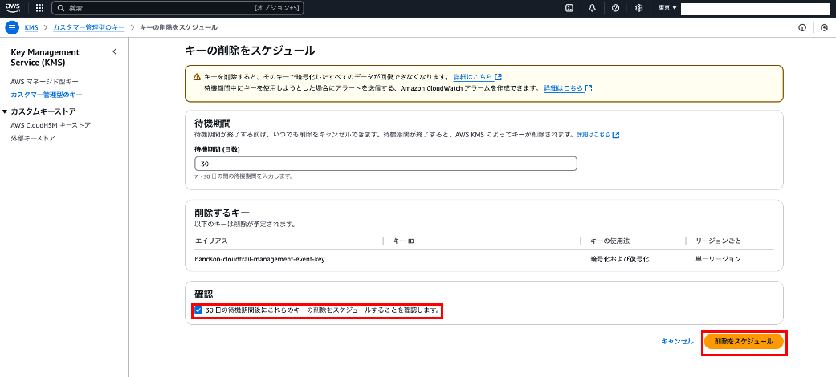This screenshot has width=836, height=377.
Task: Focus the top search bar
Action: pos(177,8)
